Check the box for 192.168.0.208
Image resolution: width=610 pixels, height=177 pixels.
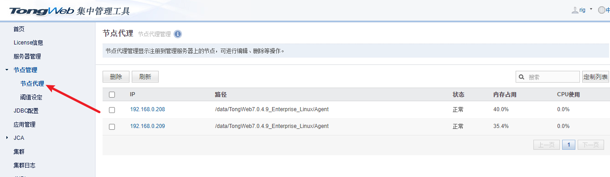(x=112, y=110)
